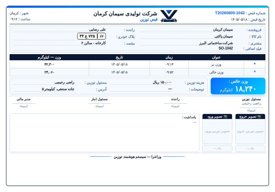
Task: Click the تصویر خروج panel header
Action: [250, 116]
